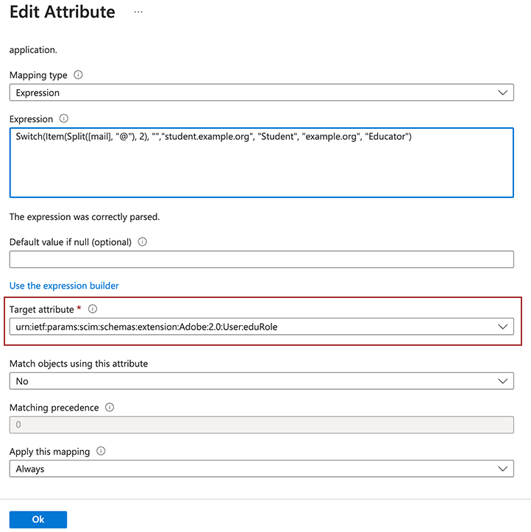Show info for Apply this mapping
531x532 pixels.
coord(101,451)
